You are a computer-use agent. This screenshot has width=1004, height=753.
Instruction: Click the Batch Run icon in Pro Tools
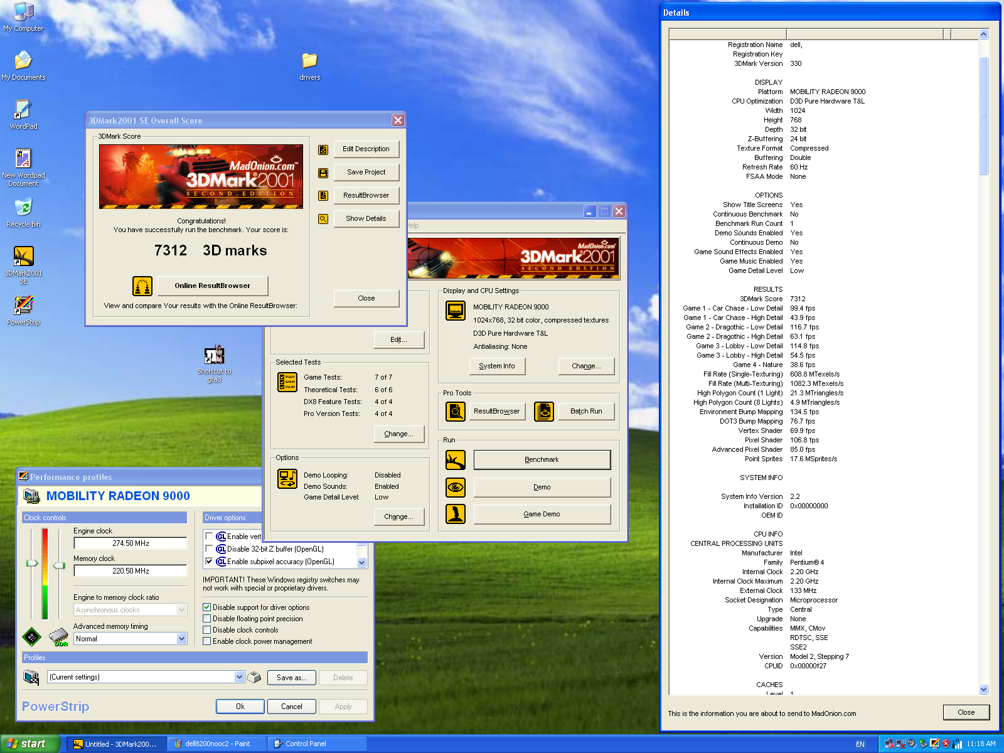coord(544,412)
